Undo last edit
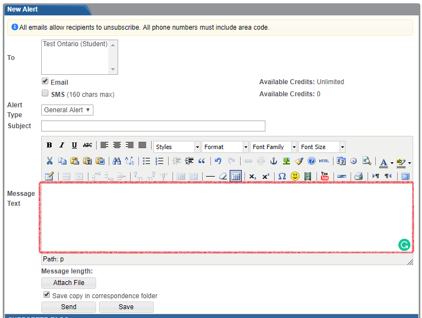Viewport: 422px width, 318px height. pyautogui.click(x=218, y=161)
